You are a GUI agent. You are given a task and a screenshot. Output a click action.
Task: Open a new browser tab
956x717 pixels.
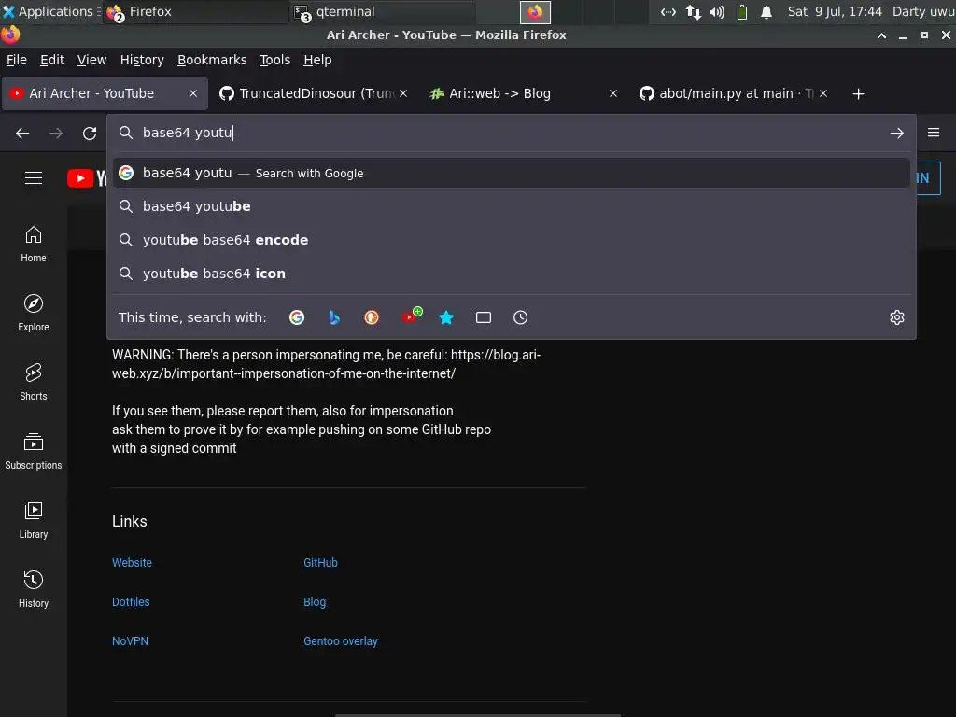tap(859, 94)
